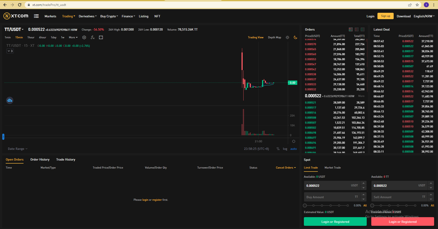The image size is (438, 229).
Task: Open chart settings hexagon icon
Action: point(84,37)
